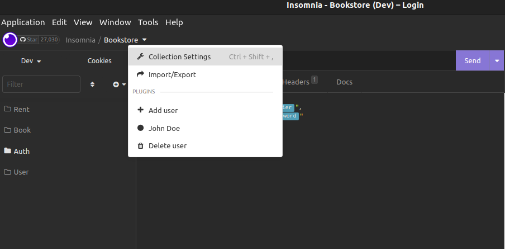Click the sort order arrows icon
Image resolution: width=505 pixels, height=249 pixels.
point(93,84)
